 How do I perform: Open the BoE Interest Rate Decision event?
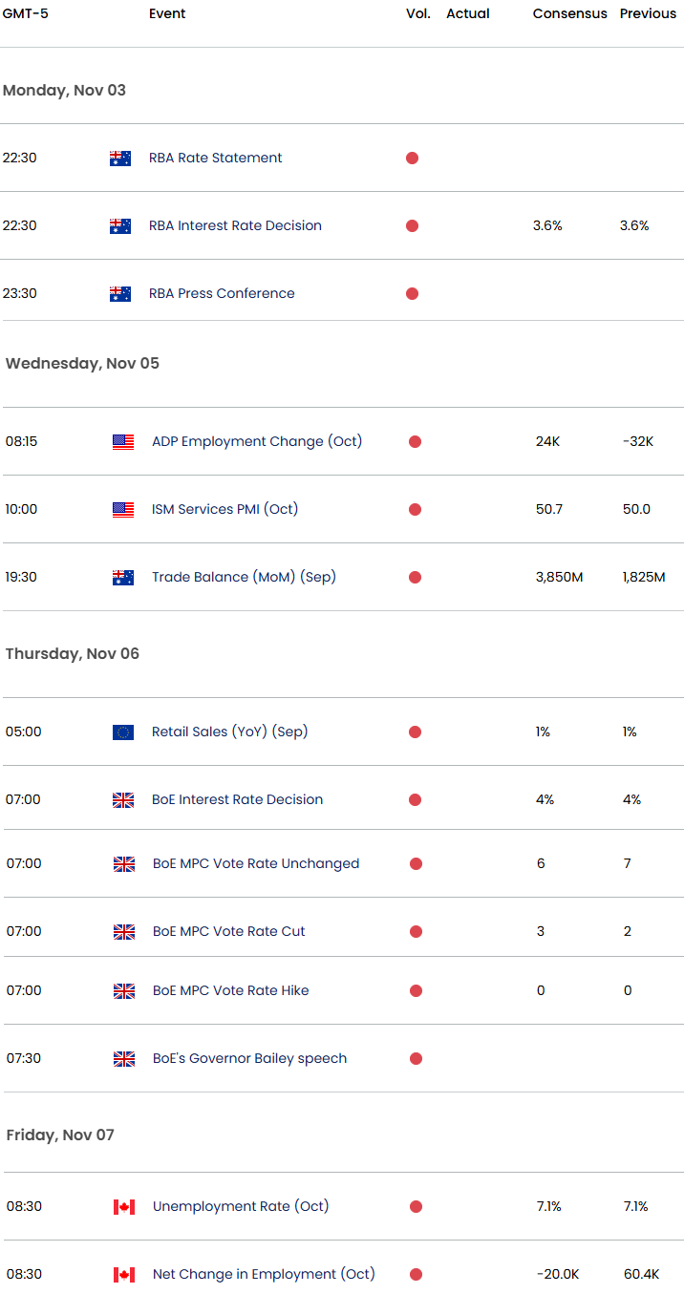pyautogui.click(x=238, y=800)
